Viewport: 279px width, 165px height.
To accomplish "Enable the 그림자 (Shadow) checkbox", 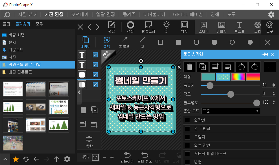I will pos(187,137).
